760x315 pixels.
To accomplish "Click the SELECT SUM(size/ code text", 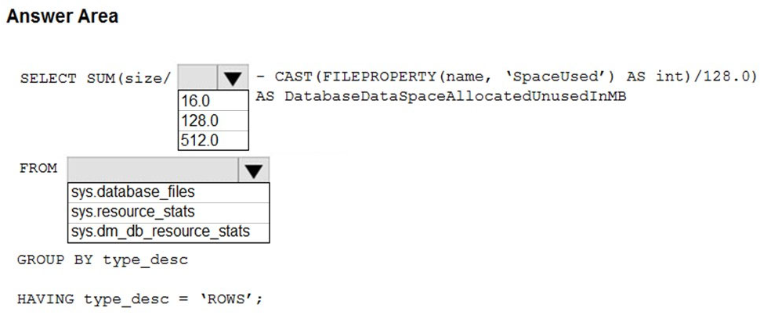I will [96, 78].
